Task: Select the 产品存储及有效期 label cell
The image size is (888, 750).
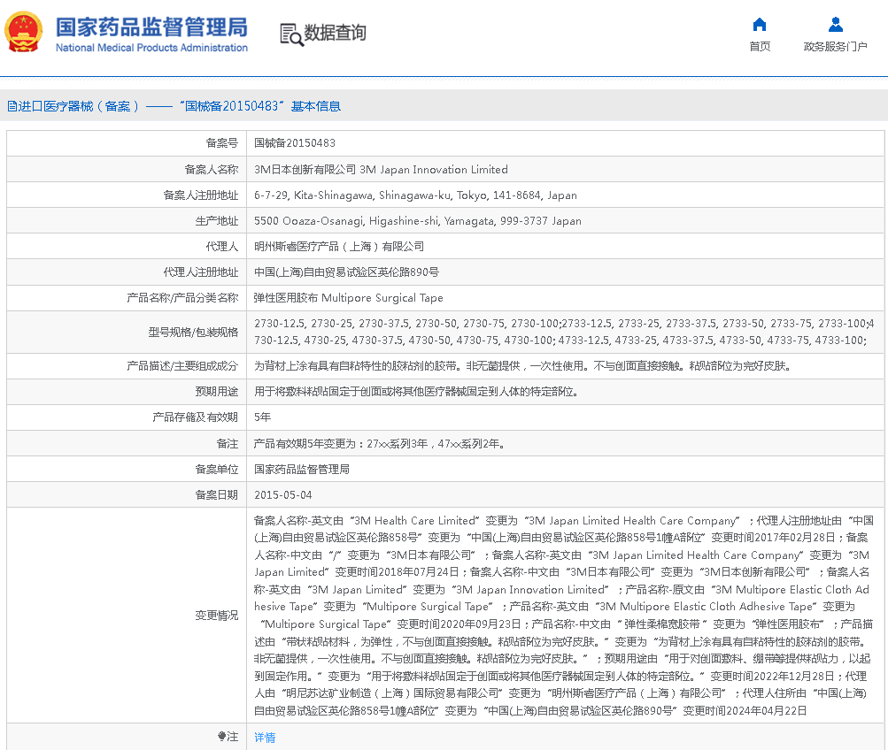Action: coord(127,417)
